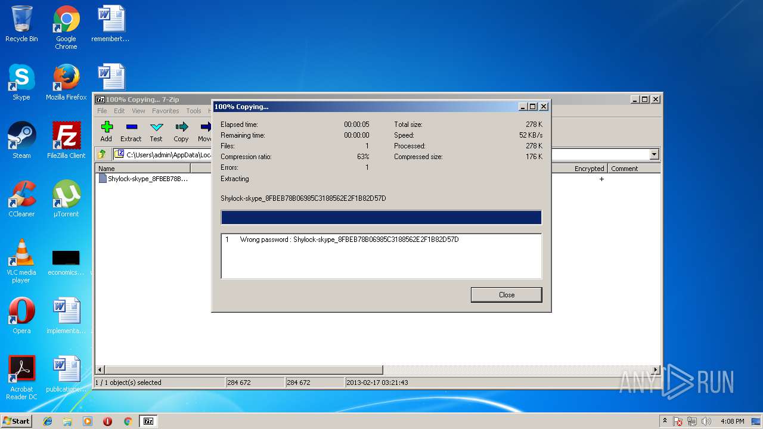Click the 2013-02-17 03:21:43 status entry

[377, 383]
